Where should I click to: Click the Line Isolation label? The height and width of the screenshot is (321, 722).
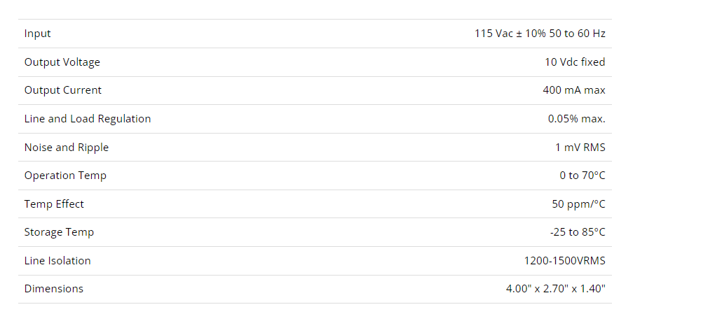coord(57,260)
